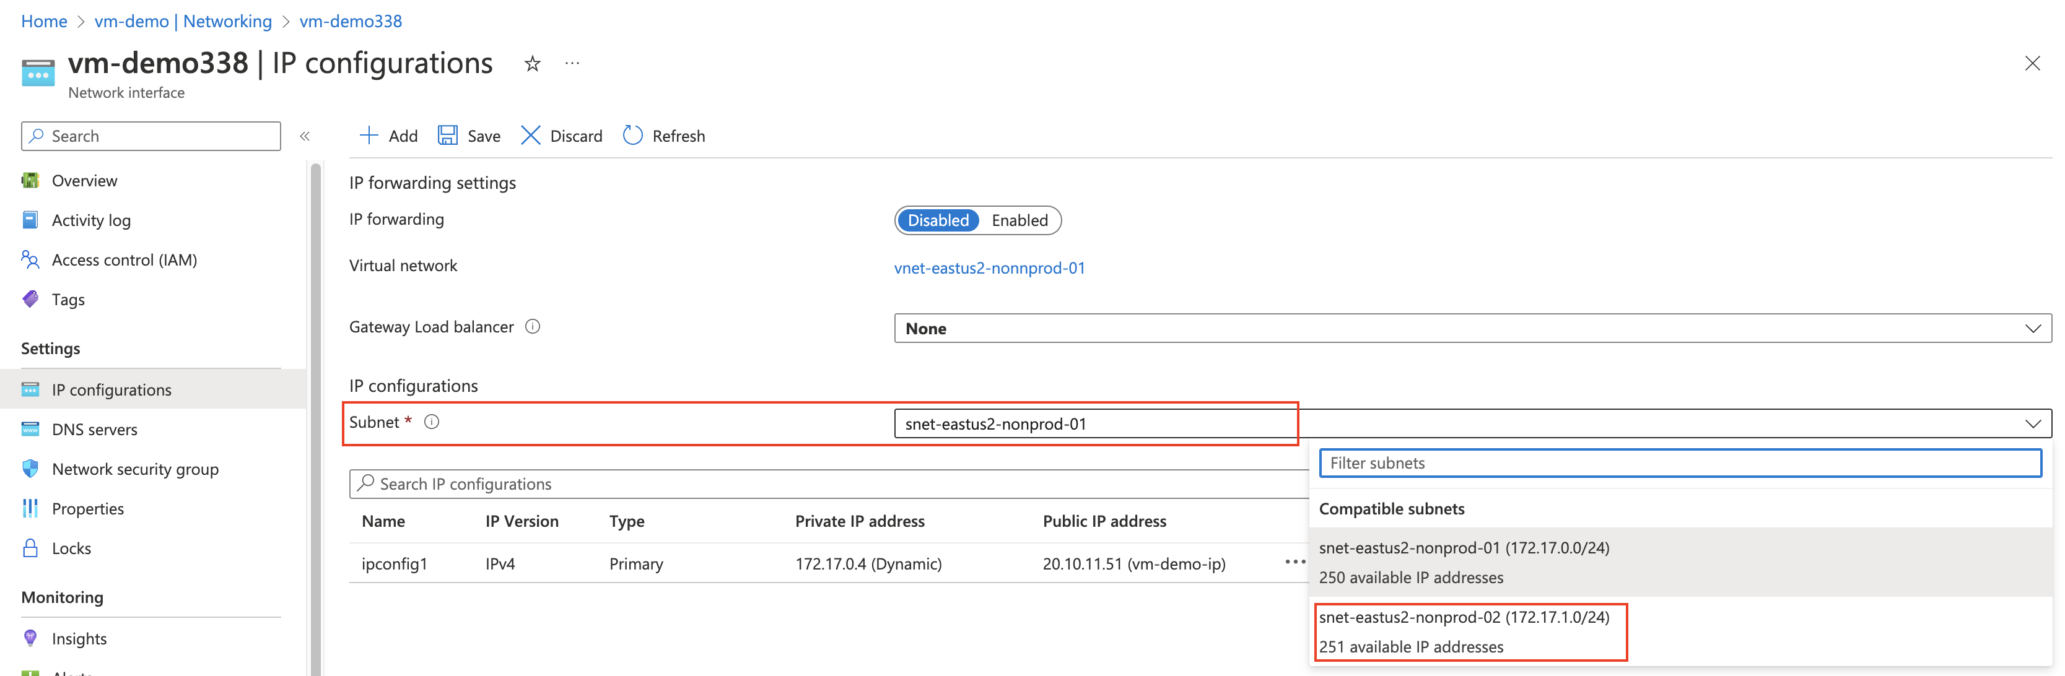Open the ellipsis menu beside the title
Image resolution: width=2065 pixels, height=676 pixels.
pos(572,63)
